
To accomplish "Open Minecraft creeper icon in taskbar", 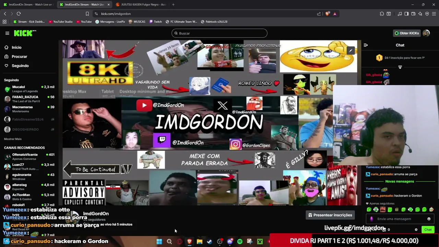I will click(x=260, y=242).
